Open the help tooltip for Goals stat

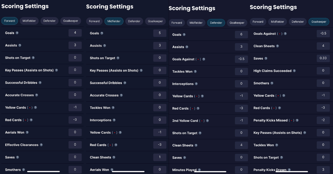point(17,33)
